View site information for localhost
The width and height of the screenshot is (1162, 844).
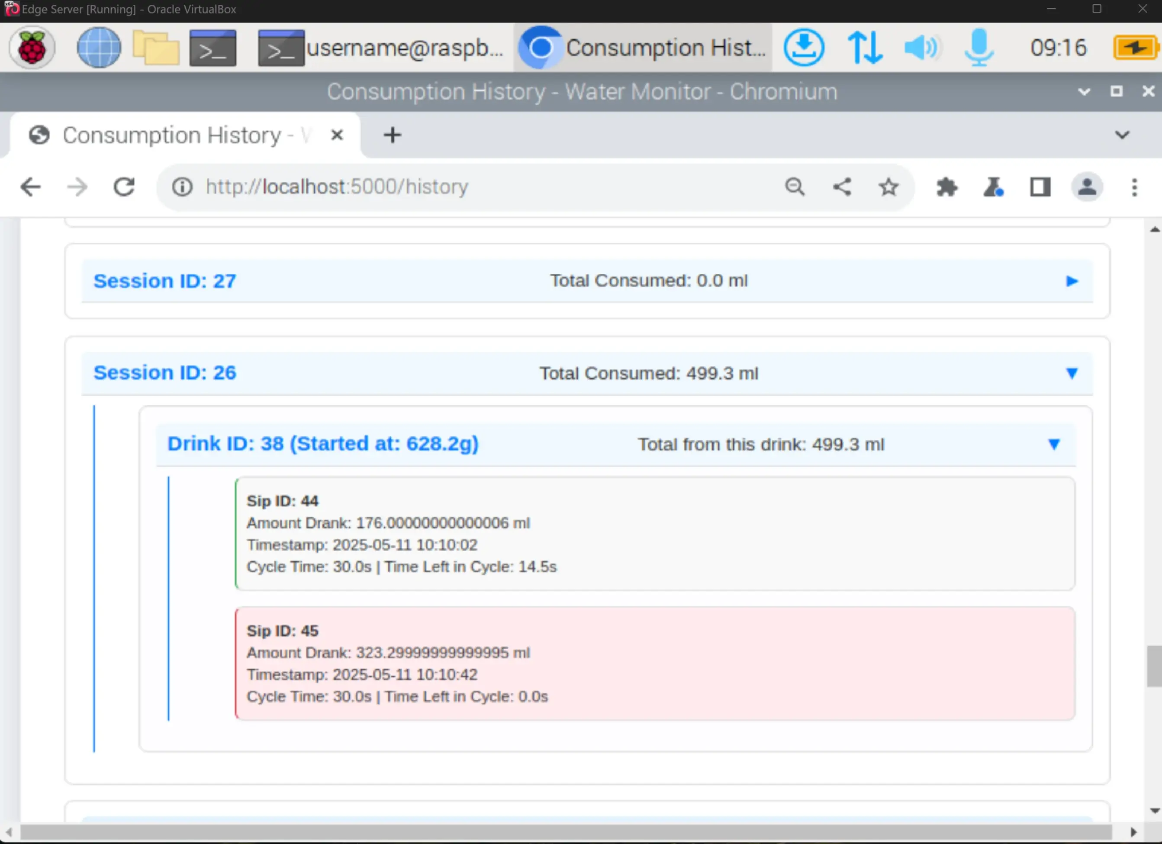(x=182, y=187)
